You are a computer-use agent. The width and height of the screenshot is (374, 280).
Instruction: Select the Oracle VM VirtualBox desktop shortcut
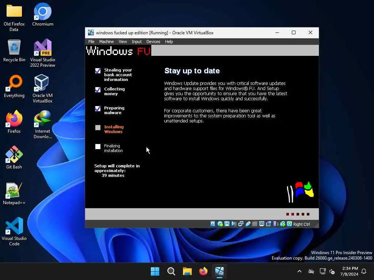point(43,89)
